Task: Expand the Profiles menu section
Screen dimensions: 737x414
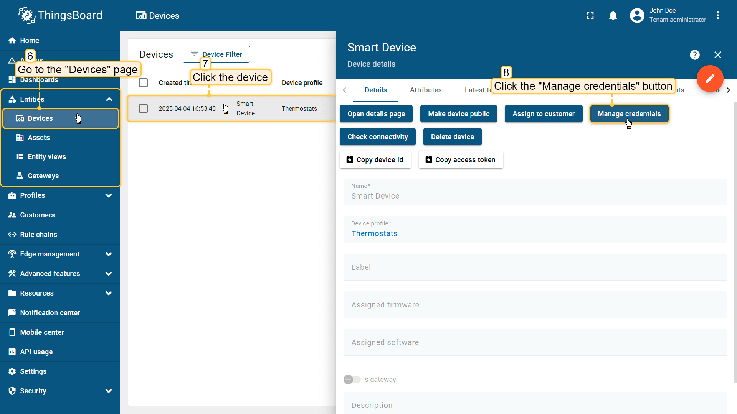Action: (x=109, y=195)
